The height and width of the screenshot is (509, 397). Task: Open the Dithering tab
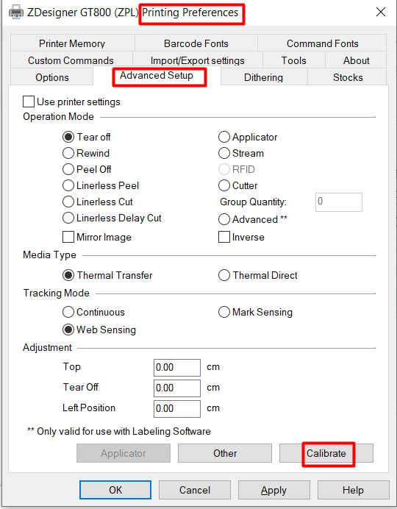coord(263,77)
